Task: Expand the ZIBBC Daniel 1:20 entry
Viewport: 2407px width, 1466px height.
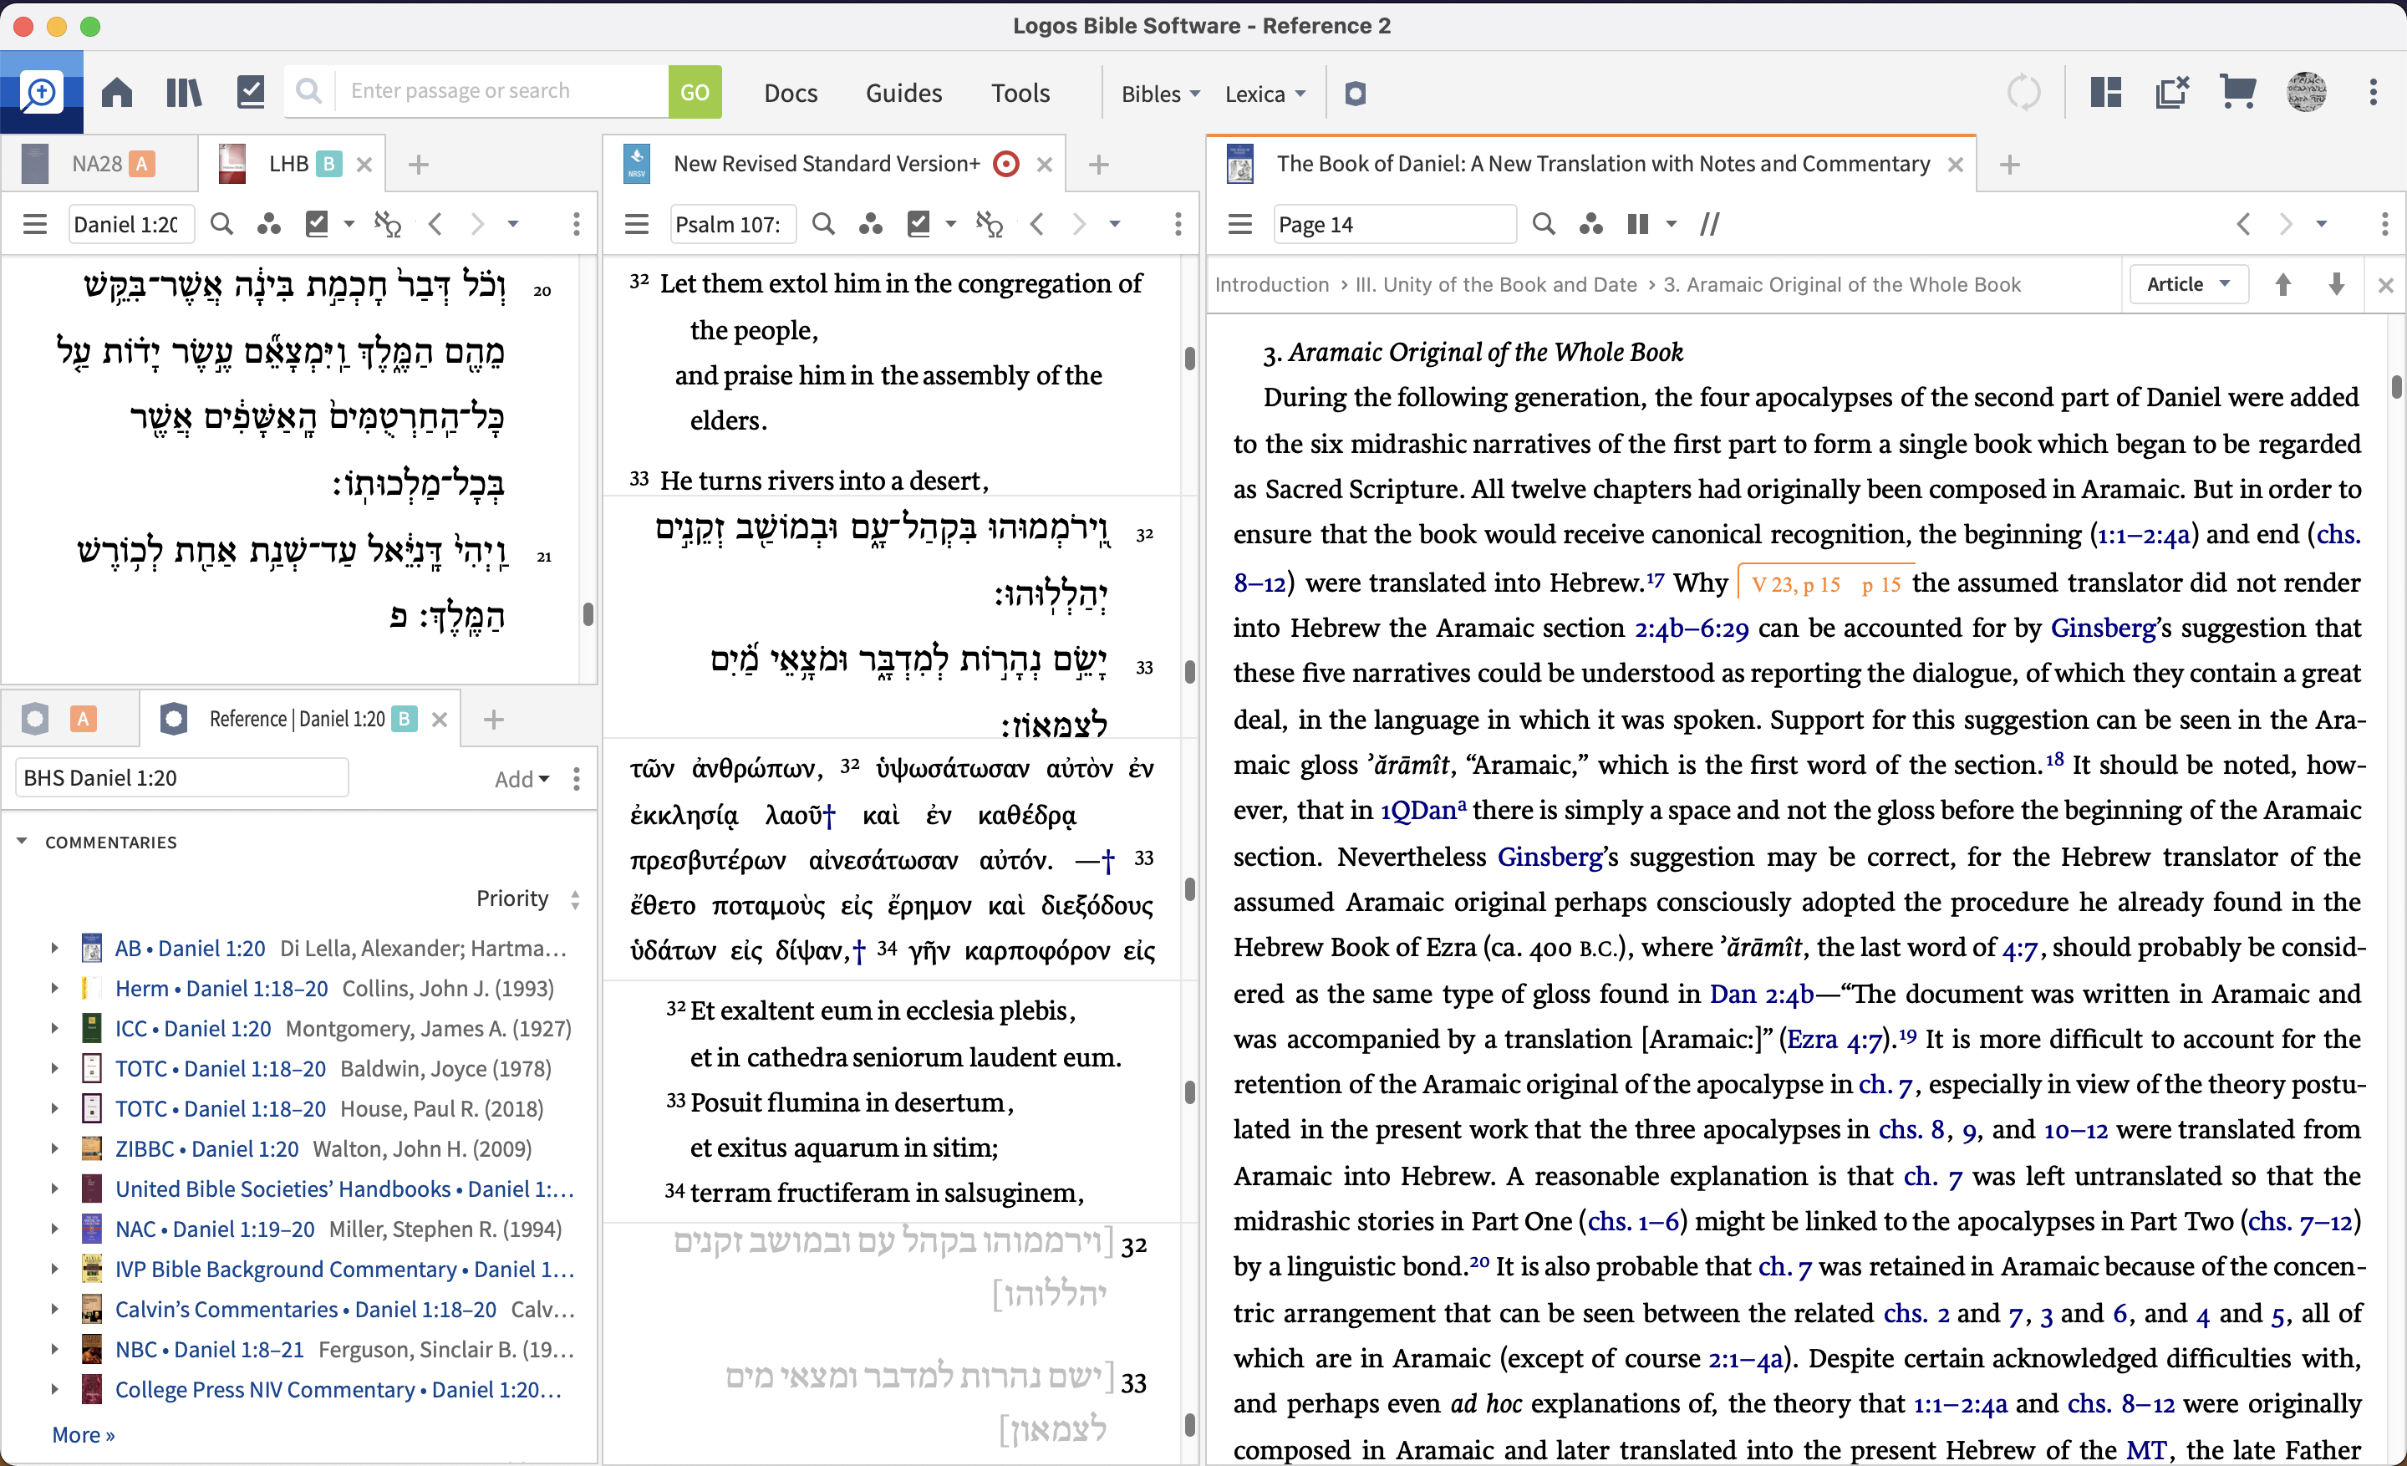Action: pos(54,1148)
